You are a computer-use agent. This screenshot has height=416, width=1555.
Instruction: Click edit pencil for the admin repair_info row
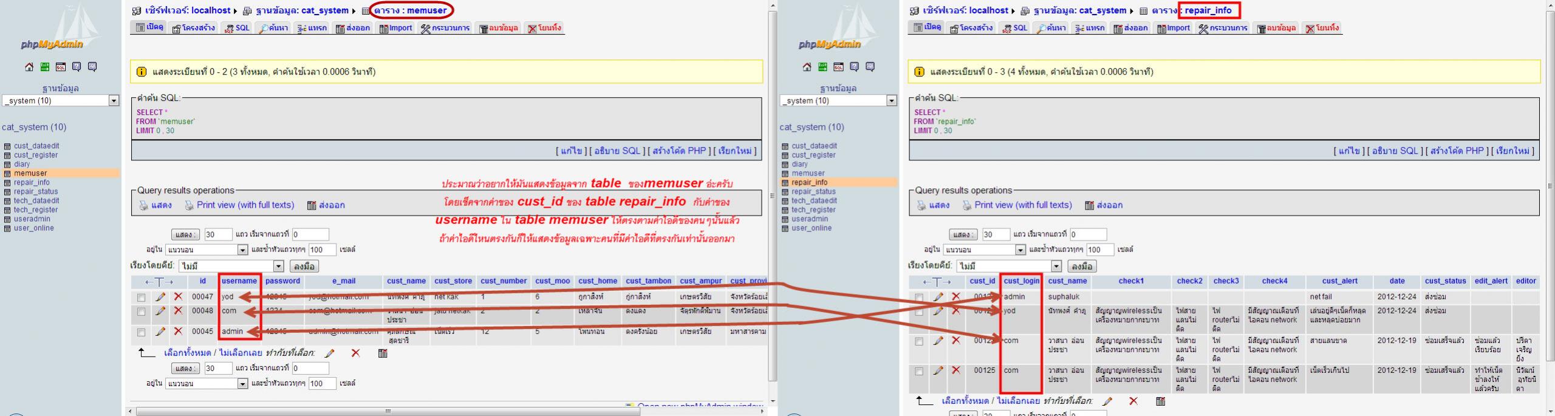click(938, 297)
